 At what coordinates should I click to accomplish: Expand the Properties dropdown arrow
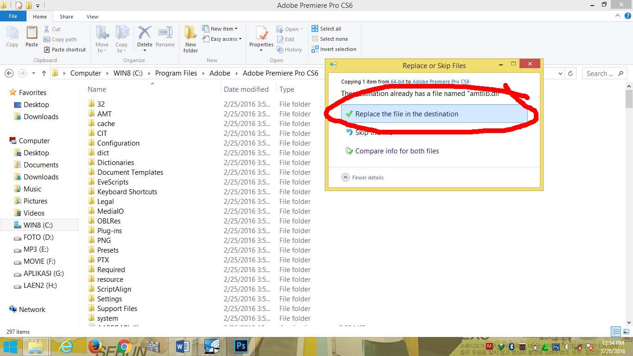(x=261, y=51)
